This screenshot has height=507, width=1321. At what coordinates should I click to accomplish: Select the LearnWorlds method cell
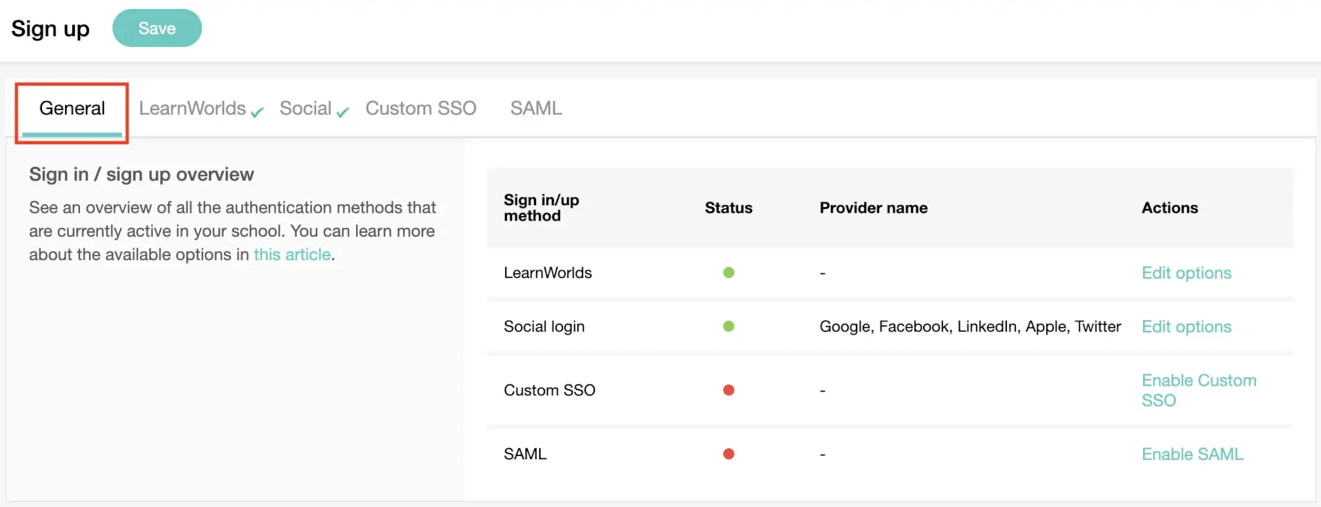click(548, 273)
